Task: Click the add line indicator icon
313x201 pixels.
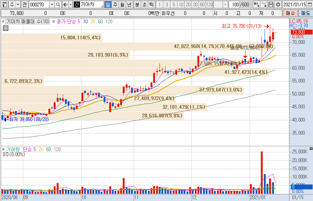Action: click(264, 4)
